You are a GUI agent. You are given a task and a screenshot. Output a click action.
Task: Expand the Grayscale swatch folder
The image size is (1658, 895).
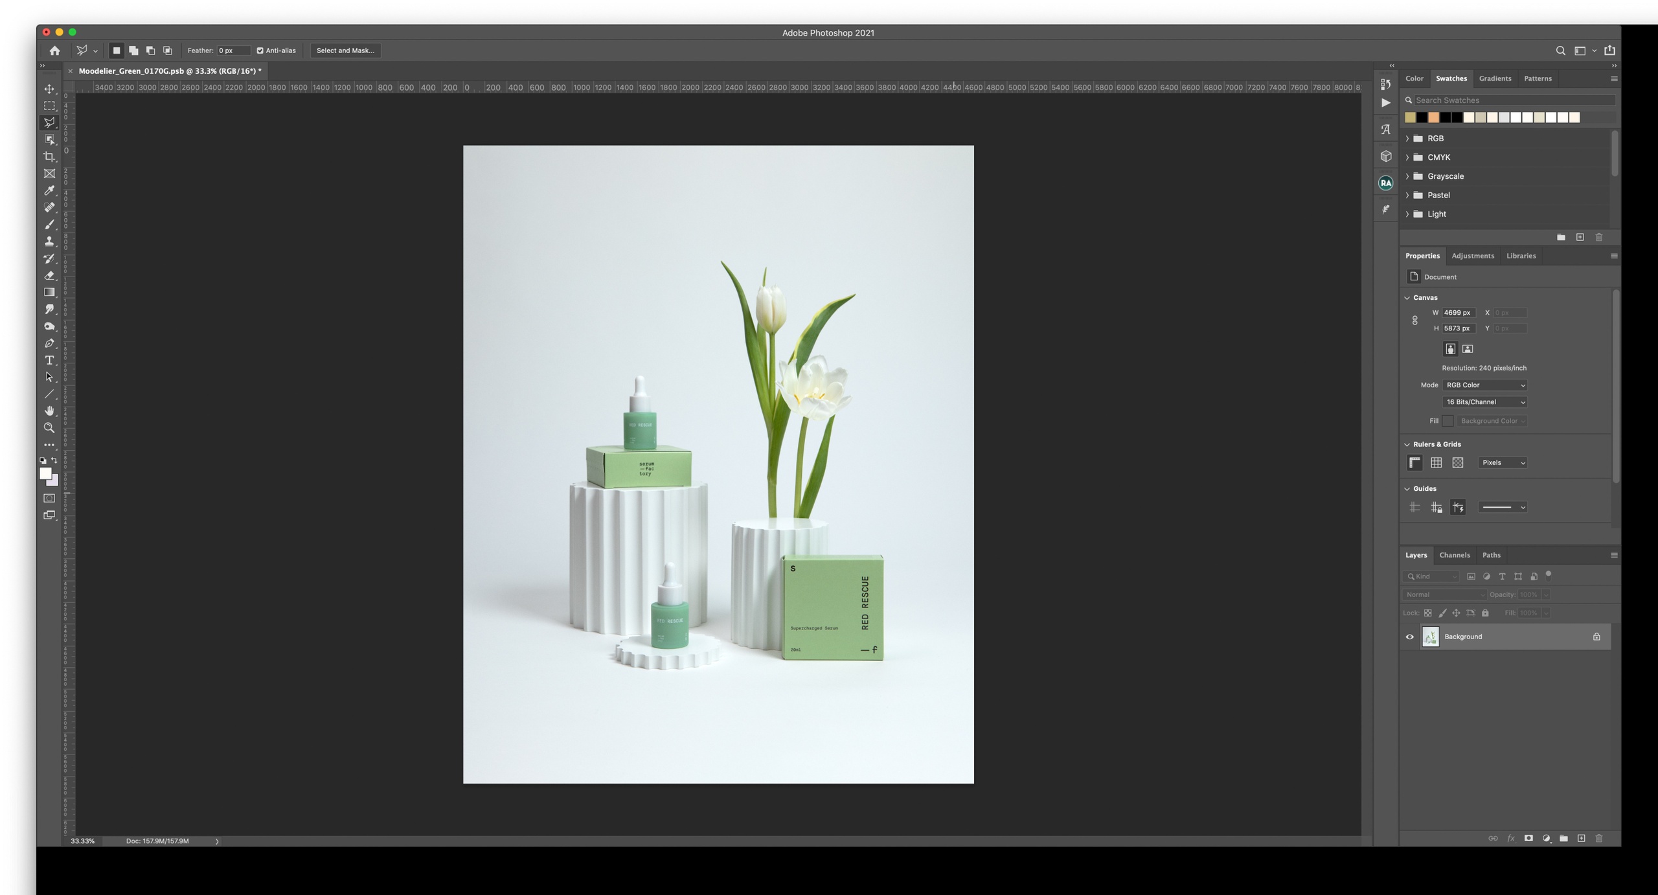(1407, 176)
